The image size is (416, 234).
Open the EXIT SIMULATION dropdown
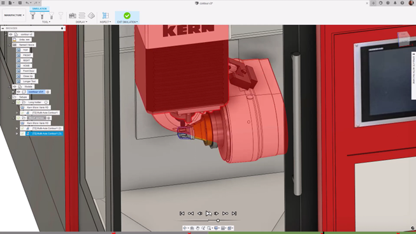coord(127,22)
